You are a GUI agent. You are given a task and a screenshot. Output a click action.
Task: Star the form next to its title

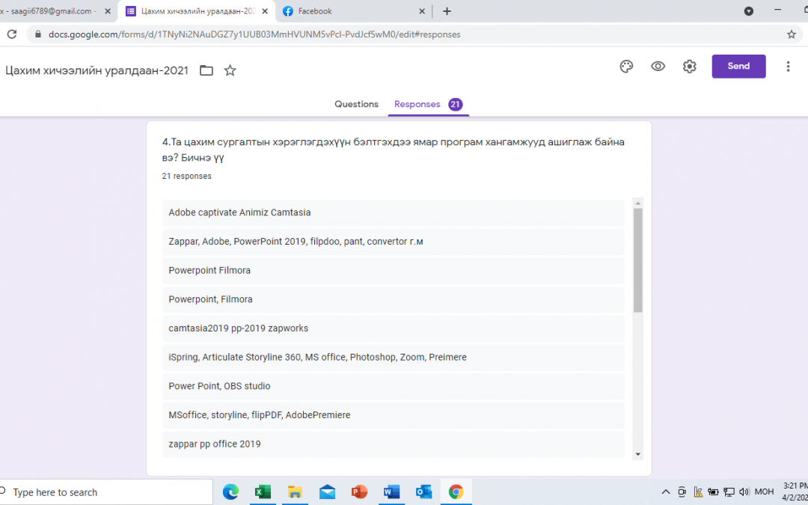(230, 70)
